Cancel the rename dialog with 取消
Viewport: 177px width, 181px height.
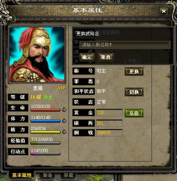pyautogui.click(x=106, y=57)
